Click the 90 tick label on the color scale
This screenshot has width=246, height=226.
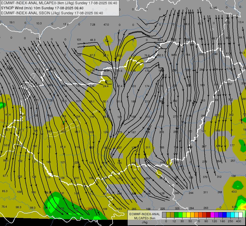206,221
